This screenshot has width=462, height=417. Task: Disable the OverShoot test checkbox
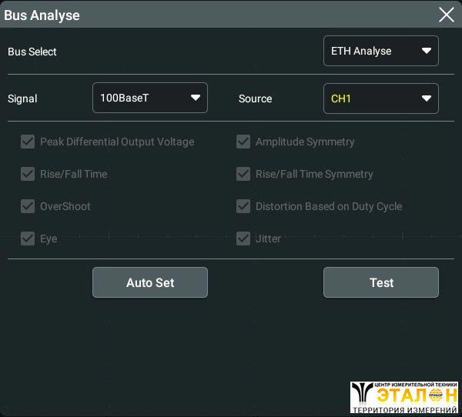28,206
